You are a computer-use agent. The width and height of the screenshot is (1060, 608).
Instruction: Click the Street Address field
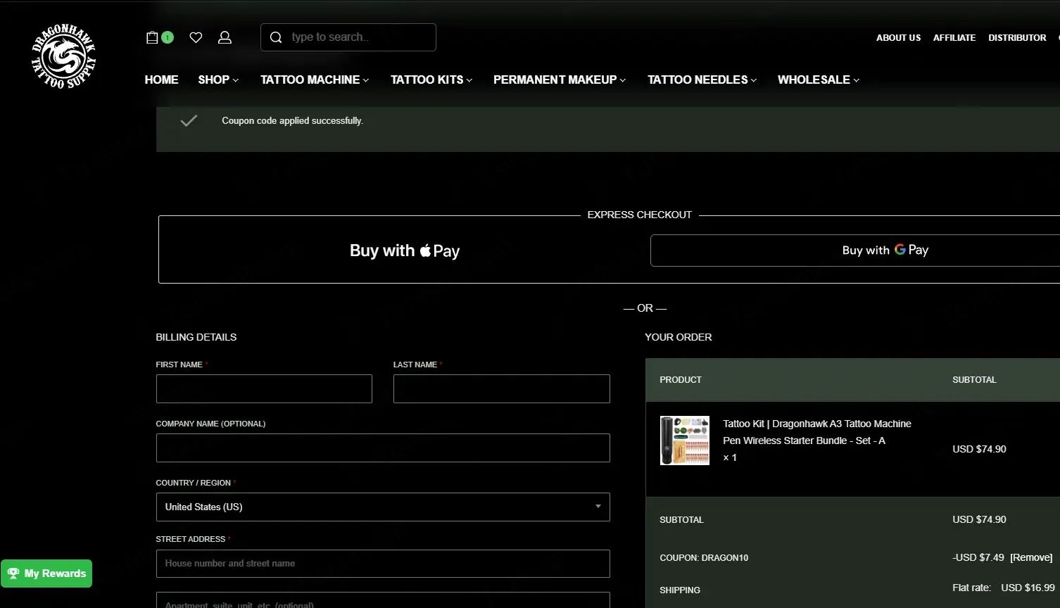383,564
